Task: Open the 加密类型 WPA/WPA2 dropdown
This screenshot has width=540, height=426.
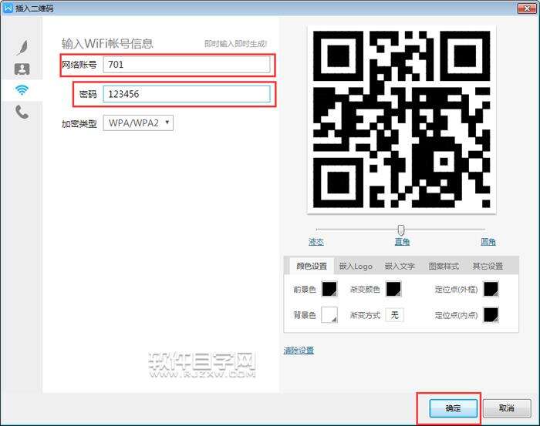Action: click(x=138, y=122)
